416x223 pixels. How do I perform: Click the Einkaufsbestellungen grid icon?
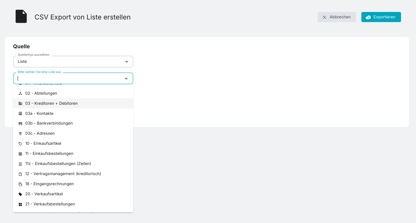[20, 154]
